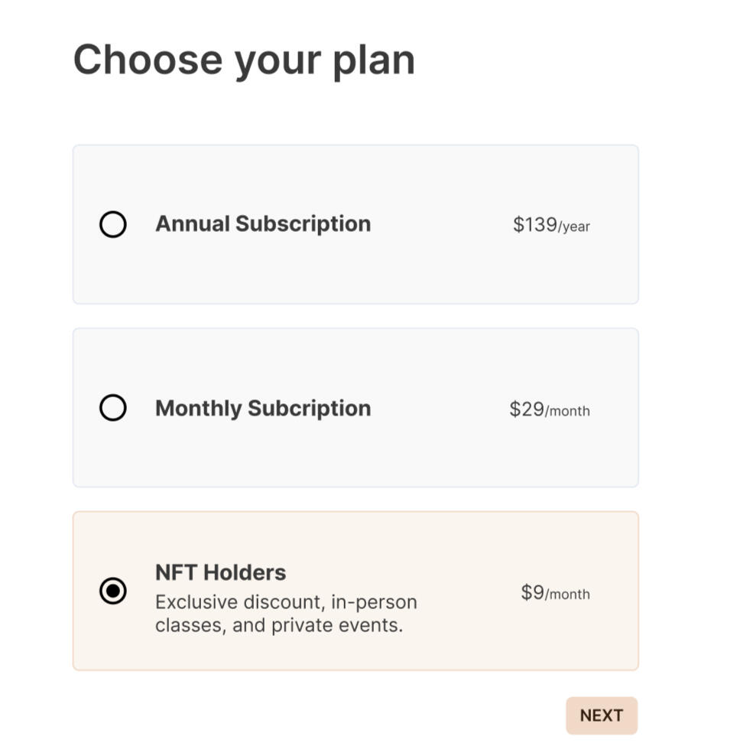Click '/month' suffix beside the $29 price

point(568,412)
